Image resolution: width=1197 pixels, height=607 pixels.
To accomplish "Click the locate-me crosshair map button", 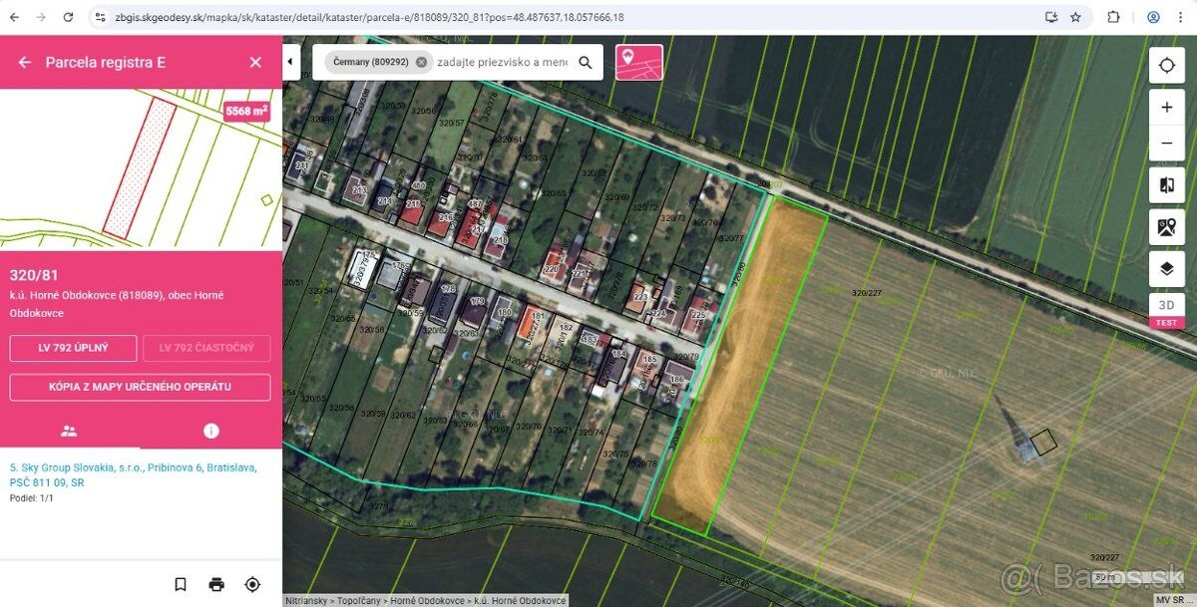I will 1167,66.
